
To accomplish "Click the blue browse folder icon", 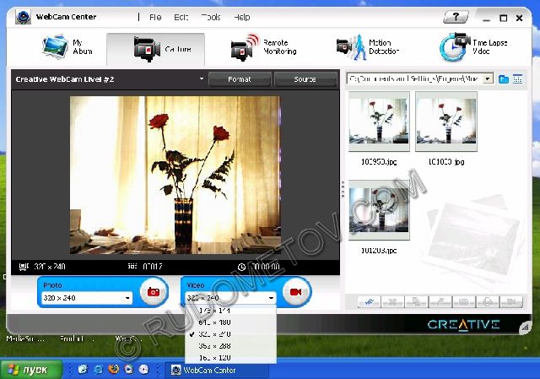I will (504, 79).
